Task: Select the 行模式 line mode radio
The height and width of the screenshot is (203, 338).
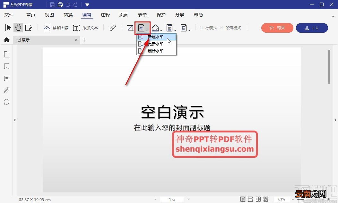Action: point(208,28)
